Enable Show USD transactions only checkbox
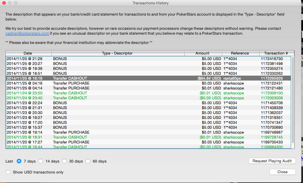The image size is (303, 183). click(8, 172)
